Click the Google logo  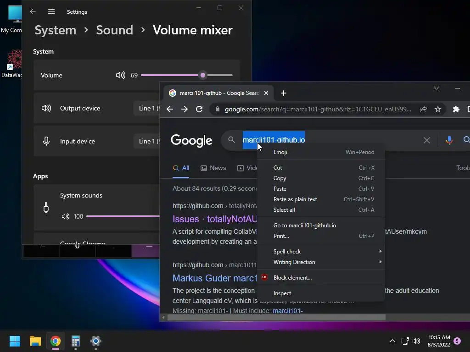pyautogui.click(x=191, y=140)
